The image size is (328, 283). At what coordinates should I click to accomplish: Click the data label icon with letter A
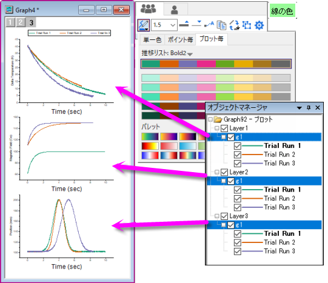209,24
